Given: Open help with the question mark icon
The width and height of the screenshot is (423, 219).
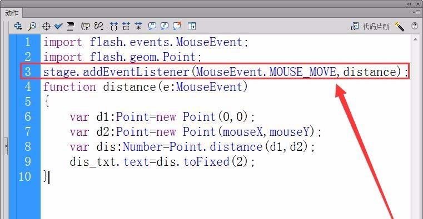Looking at the screenshot, I should coord(414,26).
